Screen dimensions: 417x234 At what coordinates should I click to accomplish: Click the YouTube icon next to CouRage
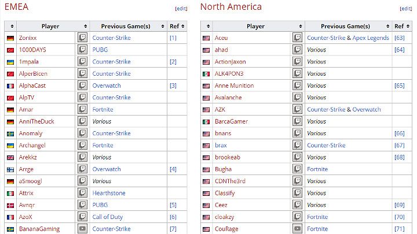point(297,229)
